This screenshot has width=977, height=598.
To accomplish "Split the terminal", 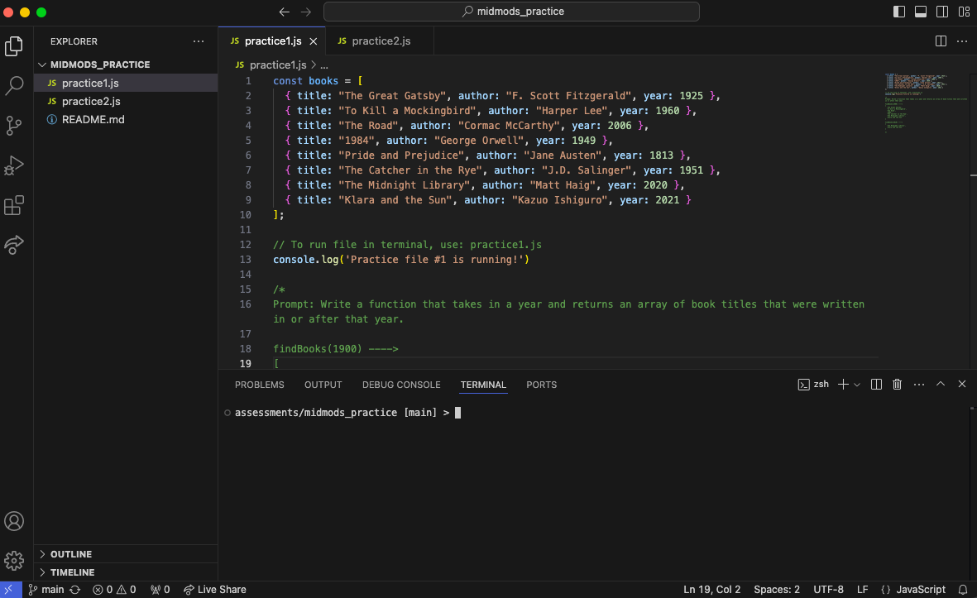I will pyautogui.click(x=876, y=384).
